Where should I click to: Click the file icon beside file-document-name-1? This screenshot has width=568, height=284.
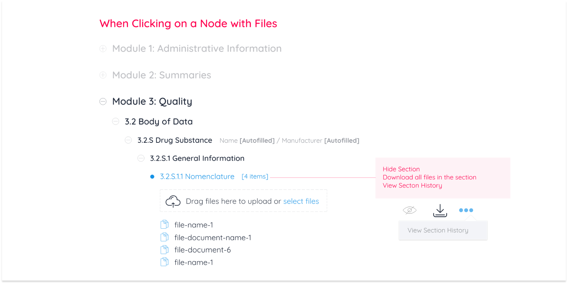[x=164, y=237]
